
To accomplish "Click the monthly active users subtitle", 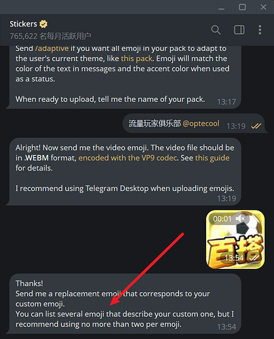I will pos(50,36).
